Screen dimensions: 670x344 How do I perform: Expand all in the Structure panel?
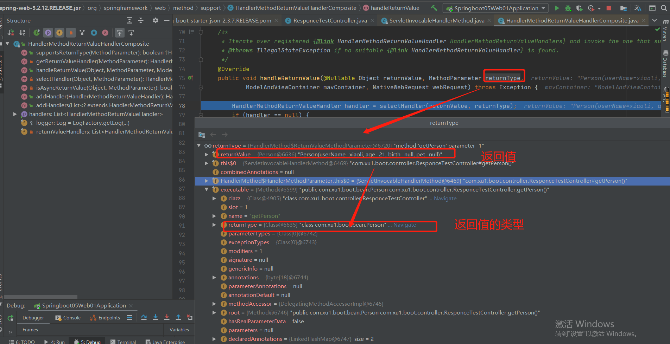pyautogui.click(x=129, y=20)
